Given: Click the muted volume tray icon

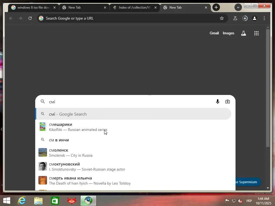Looking at the screenshot, I should pos(240,201).
